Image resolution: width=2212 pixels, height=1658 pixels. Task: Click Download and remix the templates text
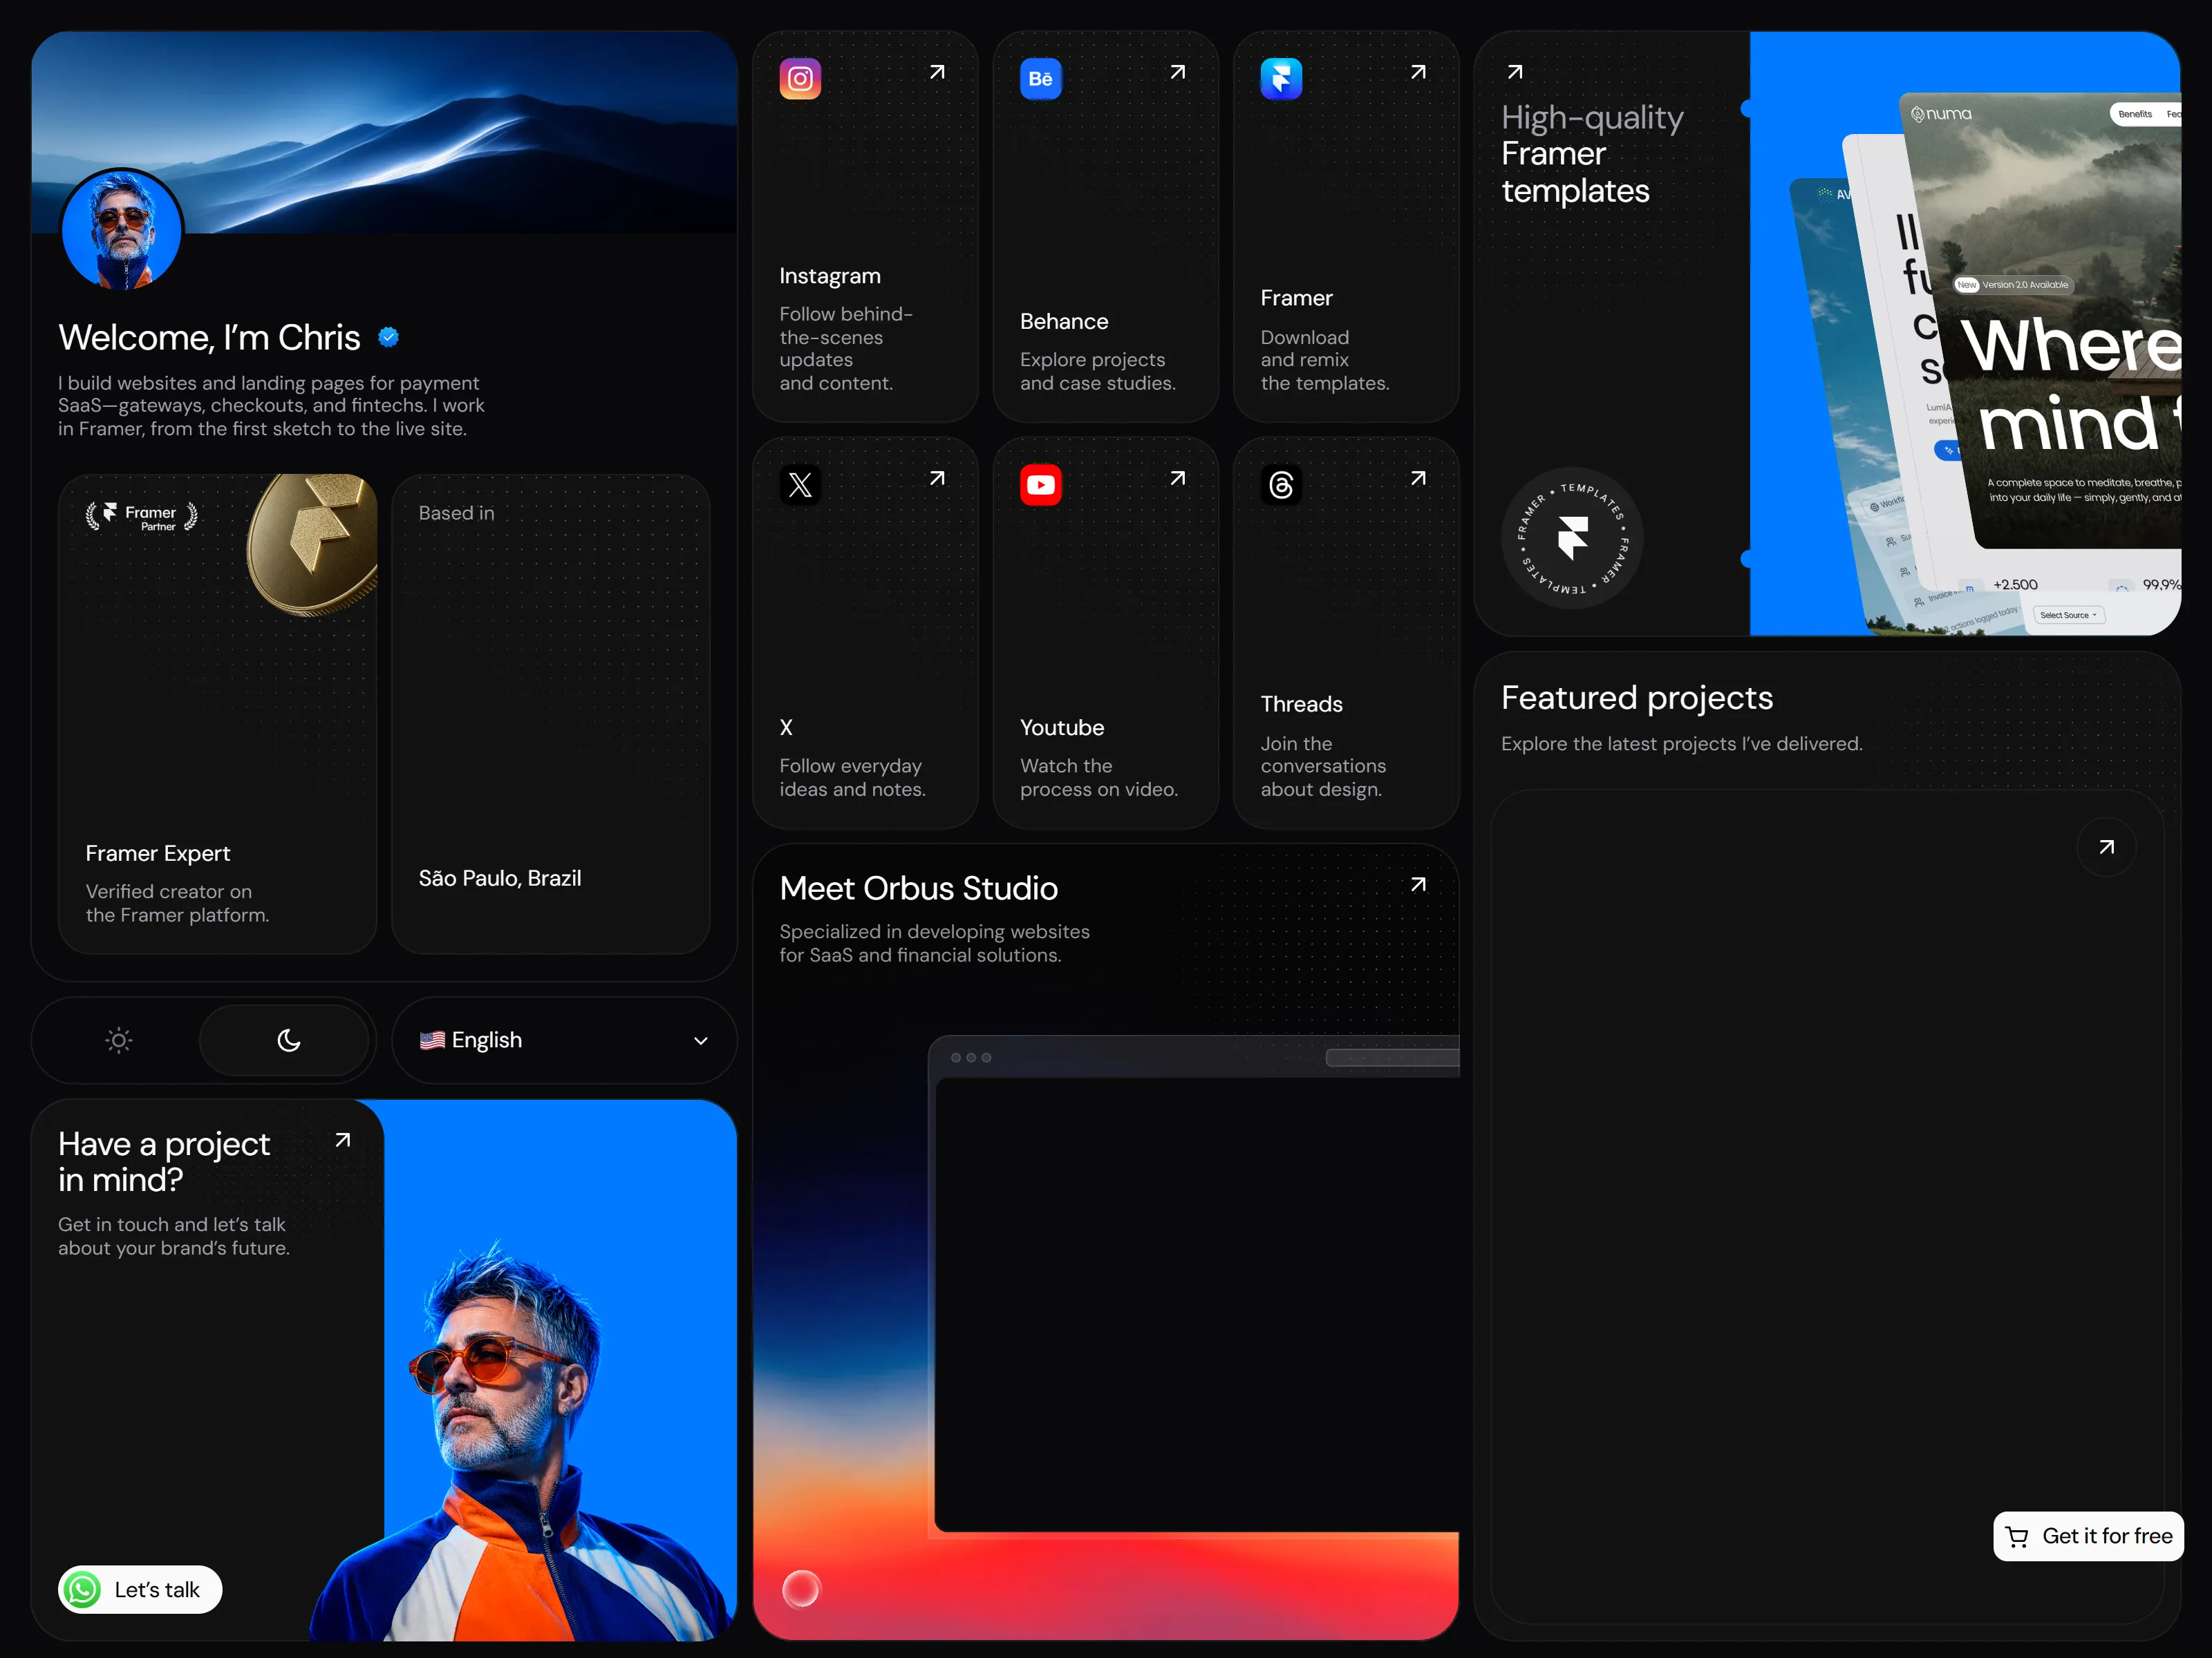1324,360
